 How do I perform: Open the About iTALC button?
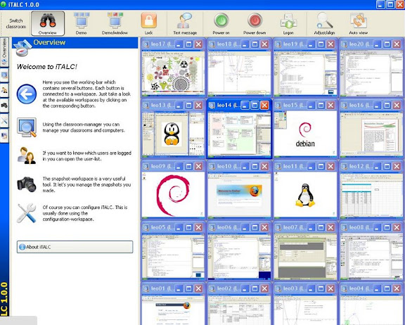75,247
